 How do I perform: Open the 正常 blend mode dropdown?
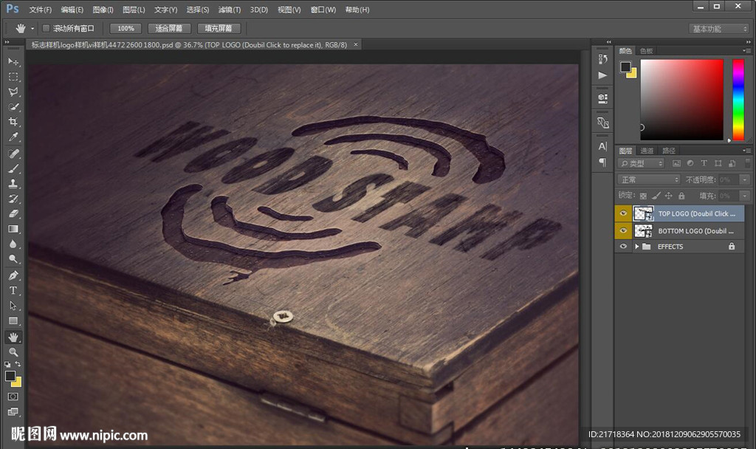[648, 179]
